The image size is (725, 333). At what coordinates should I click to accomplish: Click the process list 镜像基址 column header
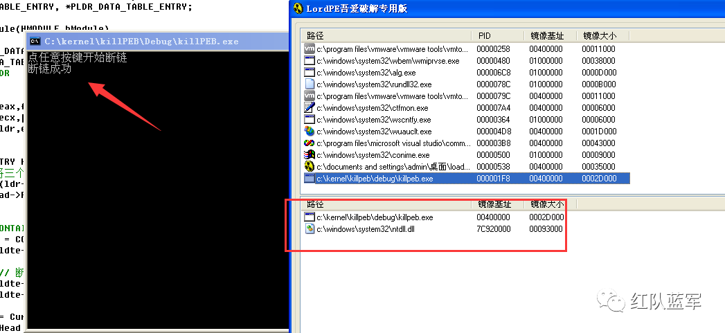click(551, 35)
